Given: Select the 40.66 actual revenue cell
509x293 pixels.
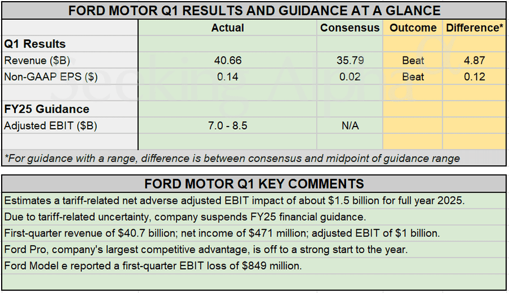Looking at the screenshot, I should point(227,60).
